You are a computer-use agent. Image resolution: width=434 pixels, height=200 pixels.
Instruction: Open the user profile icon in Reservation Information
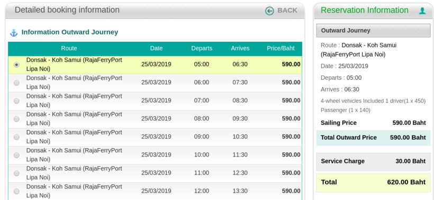(422, 11)
